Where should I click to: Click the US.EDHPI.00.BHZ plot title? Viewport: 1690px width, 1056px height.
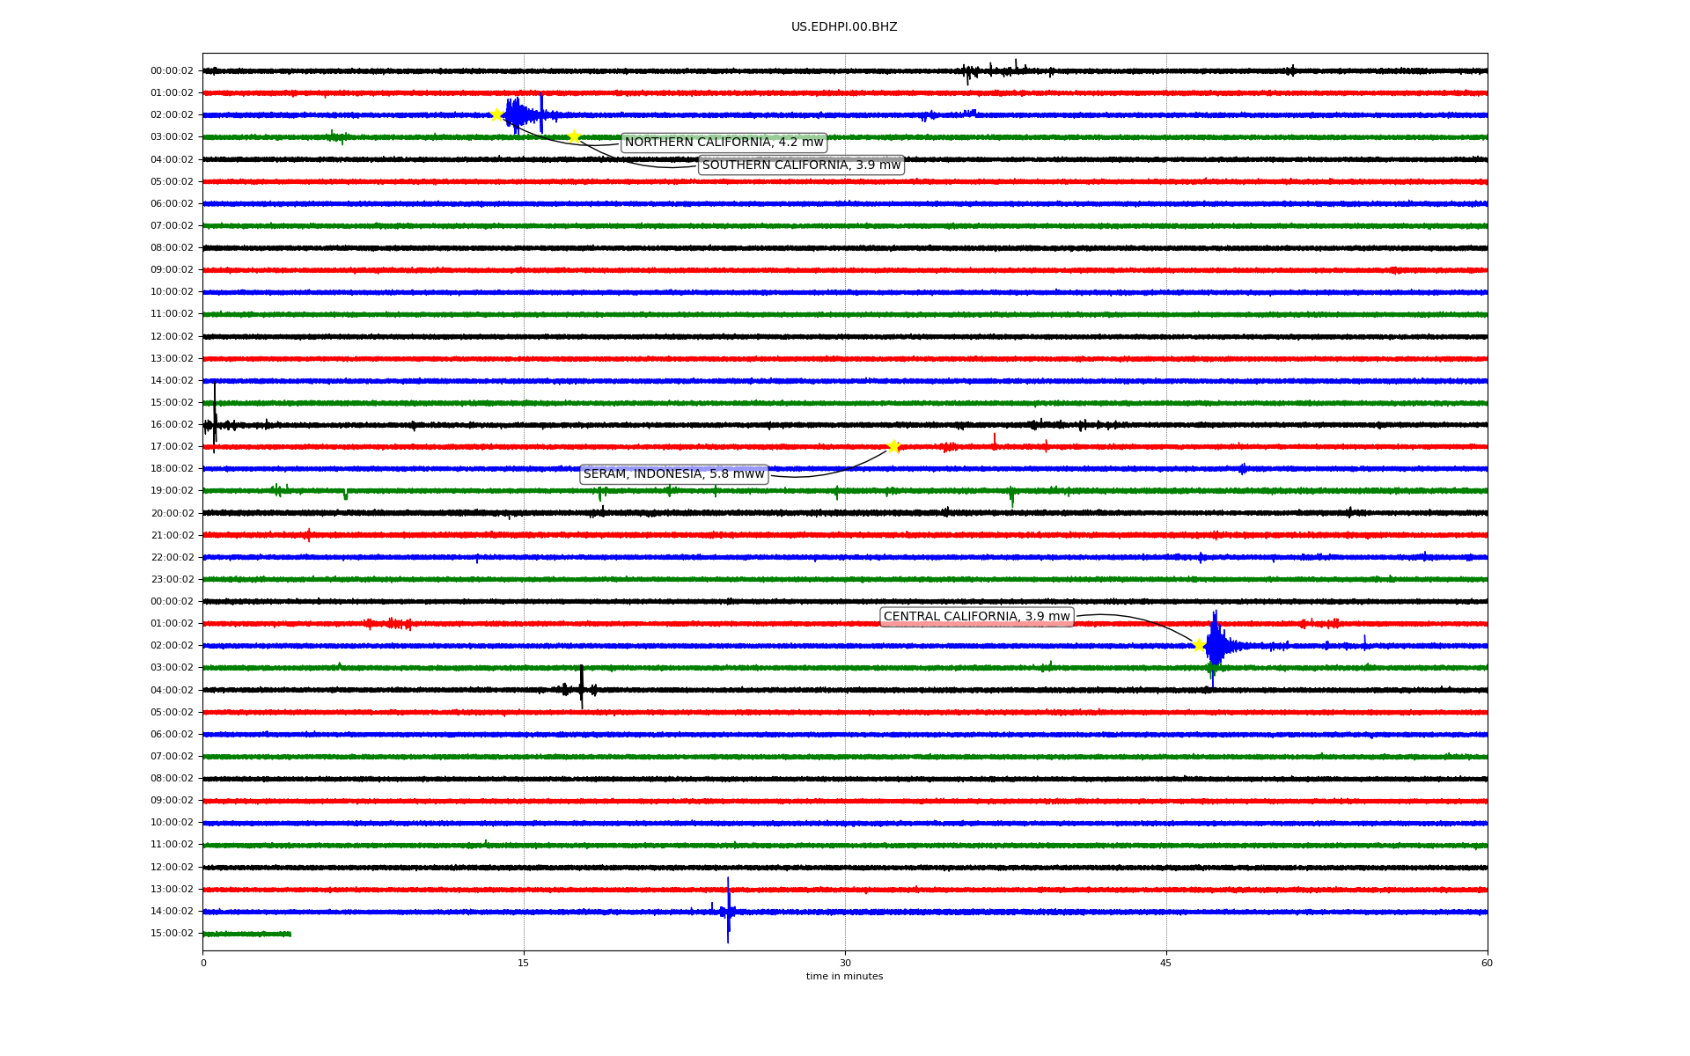coord(844,27)
